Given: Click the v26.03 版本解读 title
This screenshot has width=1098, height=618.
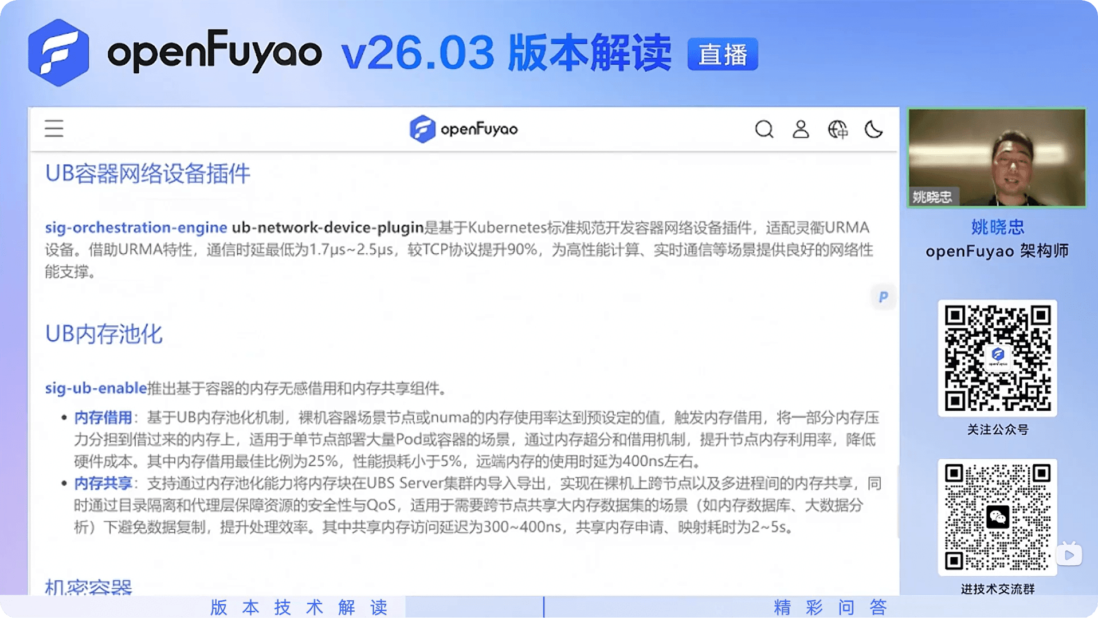Looking at the screenshot, I should coord(506,53).
